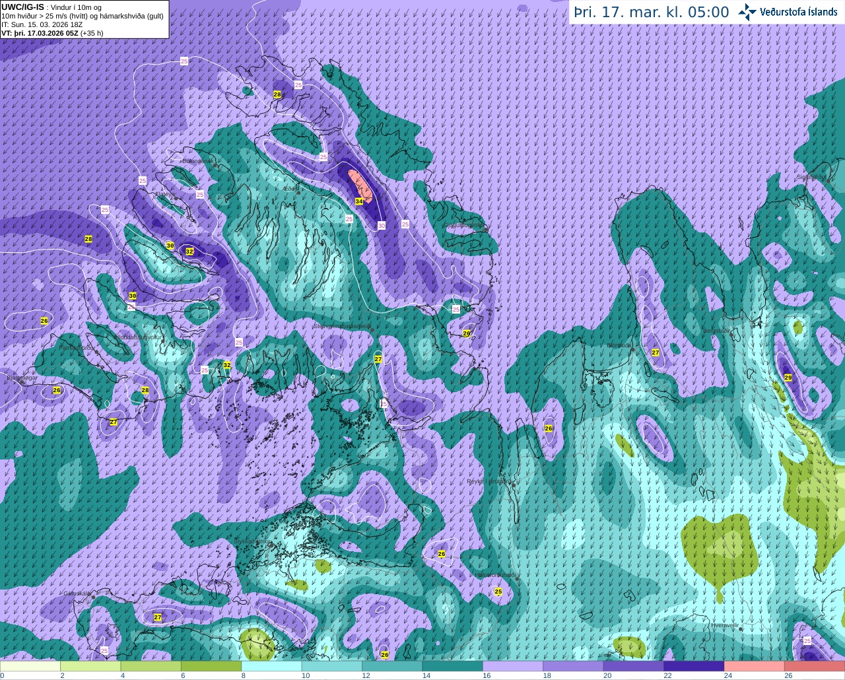This screenshot has width=845, height=680.
Task: Click the Gjögurflugvöllur station label
Action: pyautogui.click(x=465, y=225)
